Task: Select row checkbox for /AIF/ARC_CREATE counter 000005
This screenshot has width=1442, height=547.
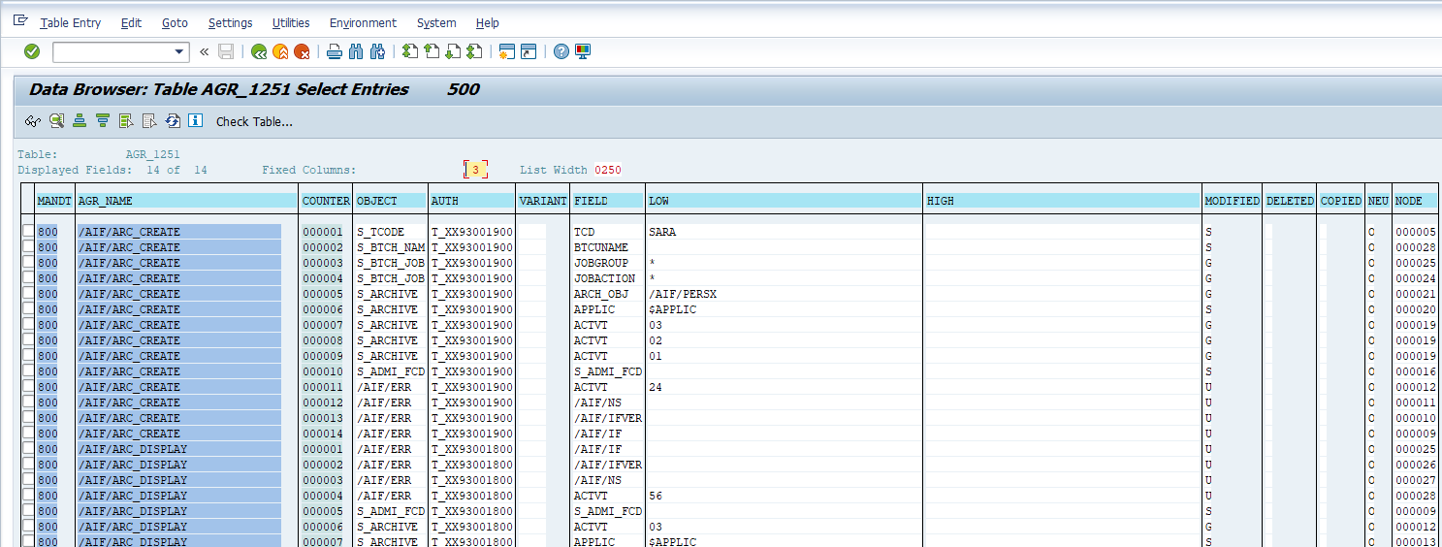Action: (x=28, y=294)
